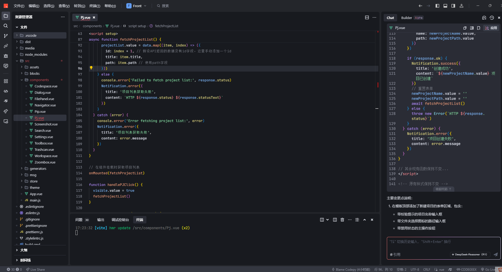
Task: Click the #引用 reference button
Action: (395, 255)
